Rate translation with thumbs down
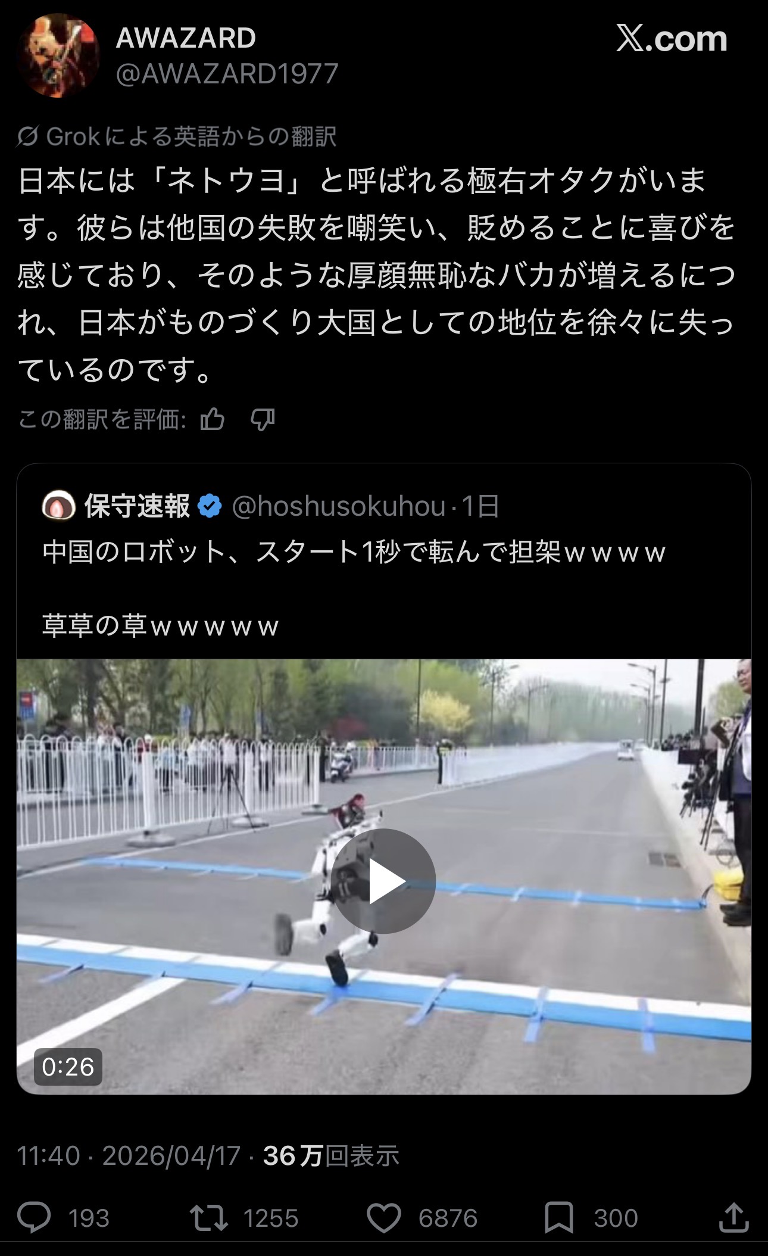Viewport: 768px width, 1256px height. point(263,420)
